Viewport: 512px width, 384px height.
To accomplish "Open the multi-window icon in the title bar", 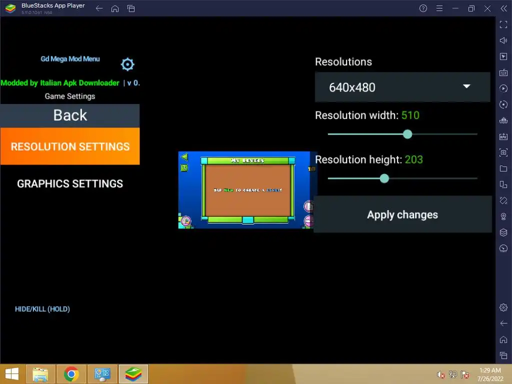I will 131,8.
